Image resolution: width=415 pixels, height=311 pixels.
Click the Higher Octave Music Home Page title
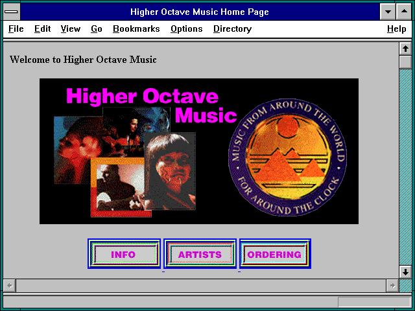point(200,12)
